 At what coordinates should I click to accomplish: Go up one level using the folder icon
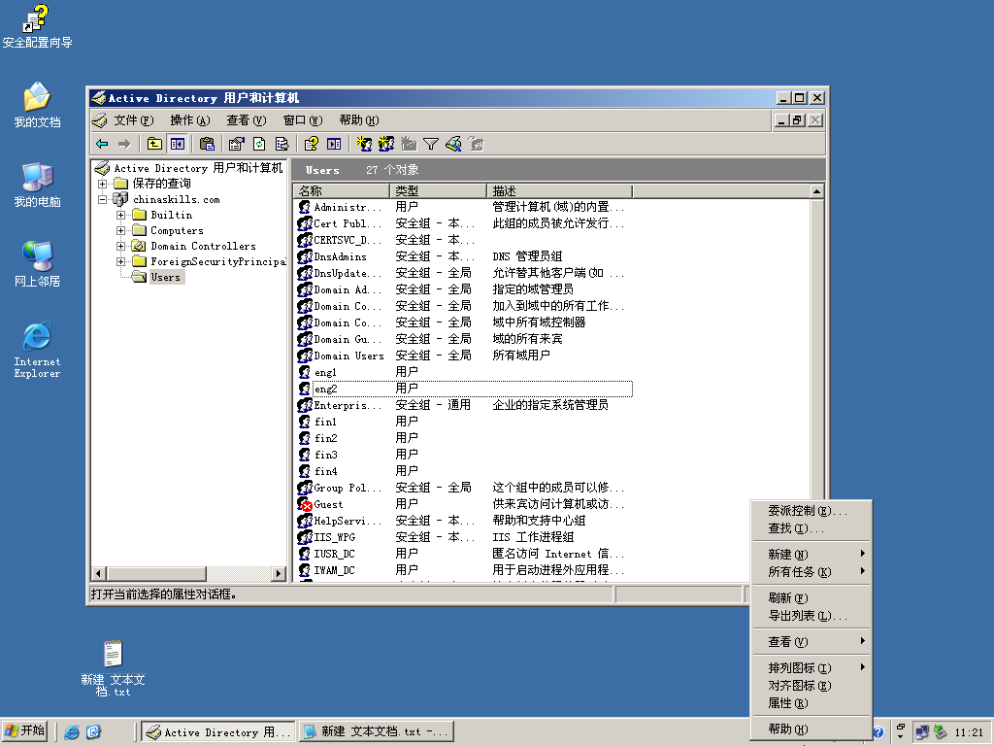(154, 144)
